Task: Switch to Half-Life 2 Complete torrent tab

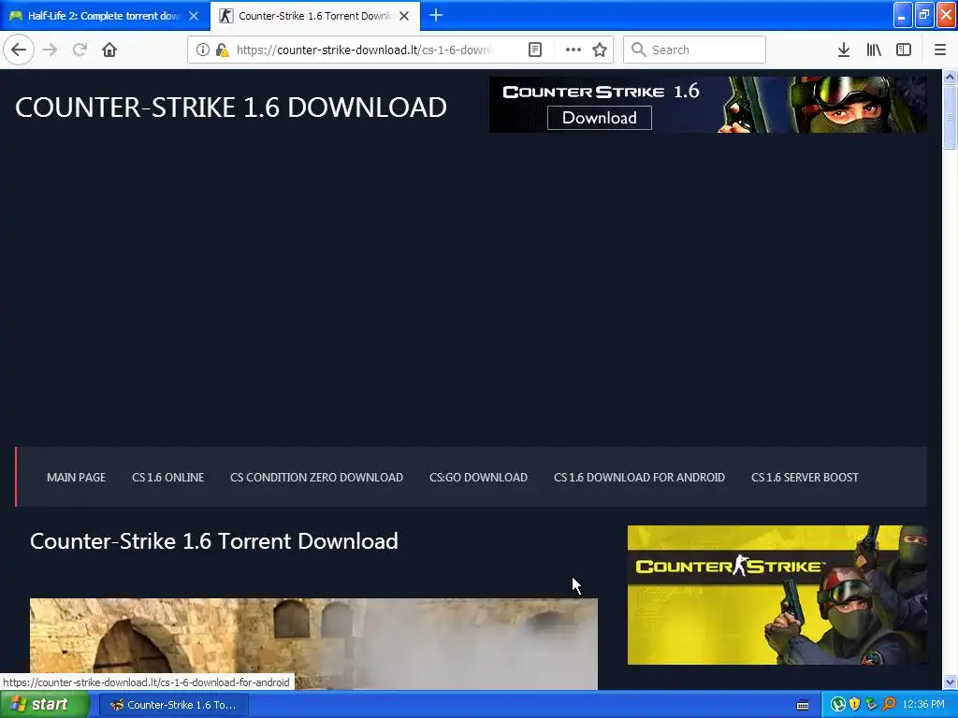Action: point(105,16)
